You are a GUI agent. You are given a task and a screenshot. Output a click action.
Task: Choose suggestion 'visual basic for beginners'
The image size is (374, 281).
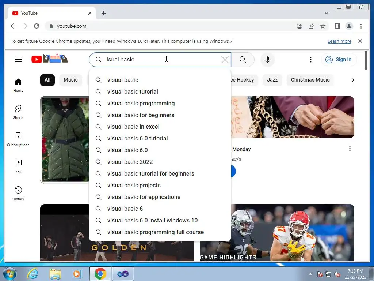click(160, 115)
